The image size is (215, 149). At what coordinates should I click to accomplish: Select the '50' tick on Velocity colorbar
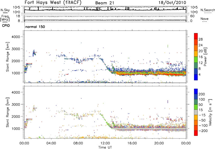click(200, 105)
